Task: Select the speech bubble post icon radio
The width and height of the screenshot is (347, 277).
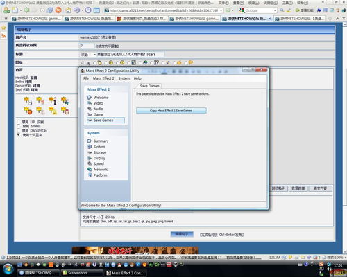Action: [186, 63]
